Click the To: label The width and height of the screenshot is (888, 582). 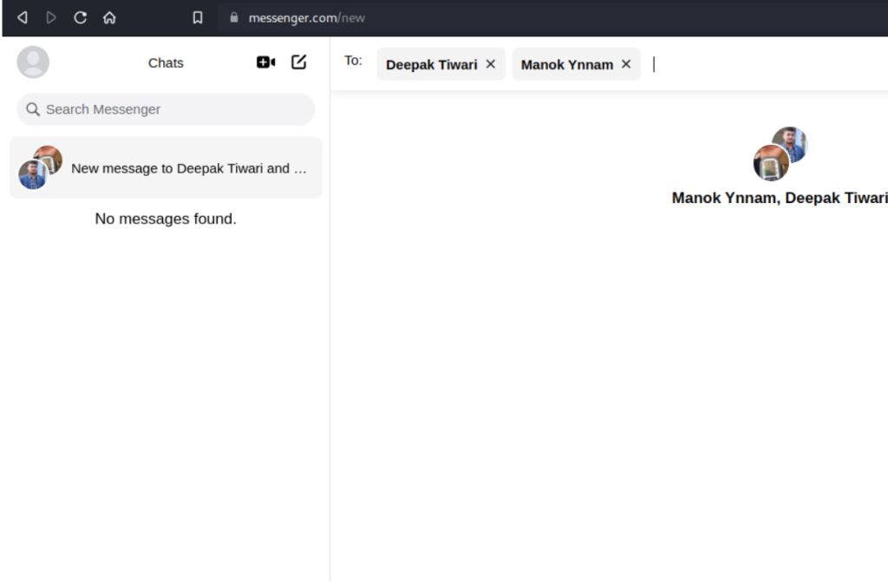(x=353, y=61)
